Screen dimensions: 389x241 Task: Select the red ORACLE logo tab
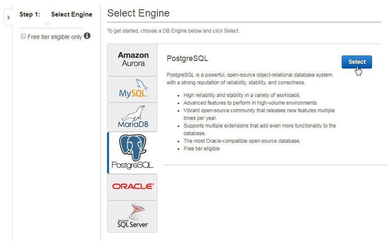click(132, 187)
